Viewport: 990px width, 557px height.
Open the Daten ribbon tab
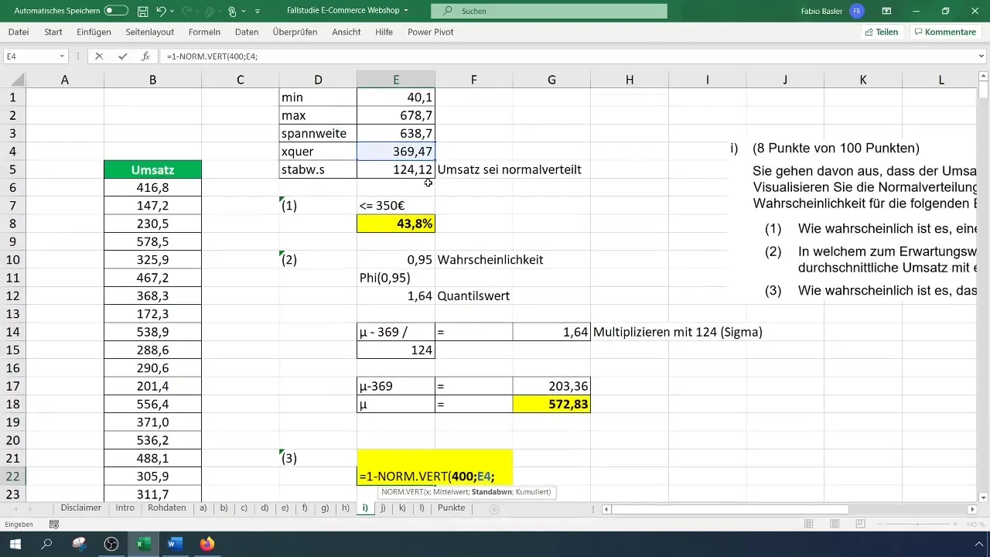[247, 32]
